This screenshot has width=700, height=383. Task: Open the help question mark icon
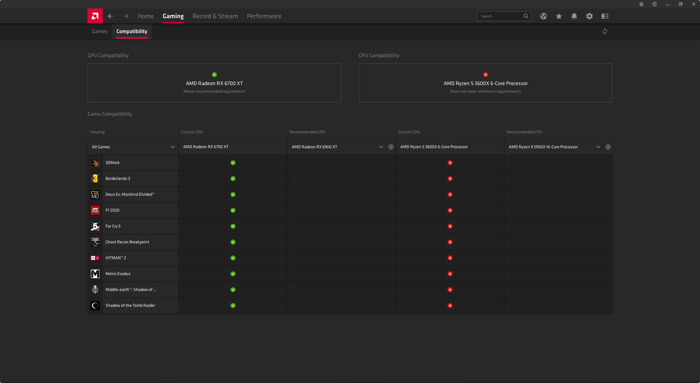point(655,4)
